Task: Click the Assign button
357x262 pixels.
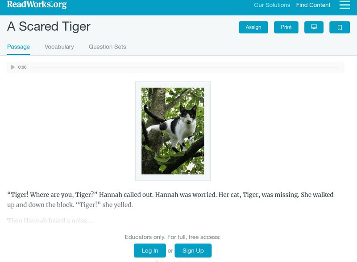Action: [x=253, y=27]
